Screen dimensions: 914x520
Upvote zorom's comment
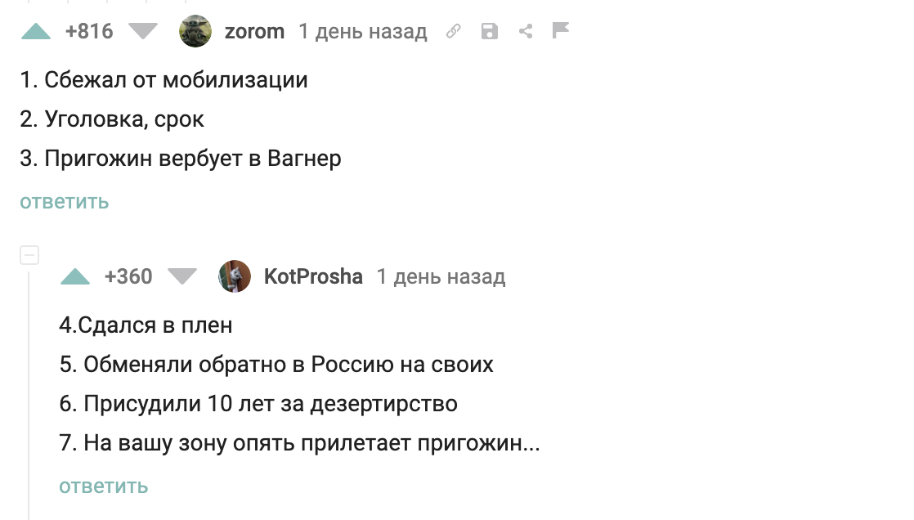click(x=36, y=32)
